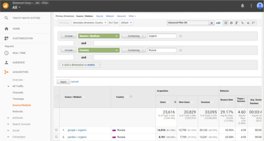The height and width of the screenshot is (141, 264).
Task: Click help icon beside Source / Medium header
Action: [84, 97]
